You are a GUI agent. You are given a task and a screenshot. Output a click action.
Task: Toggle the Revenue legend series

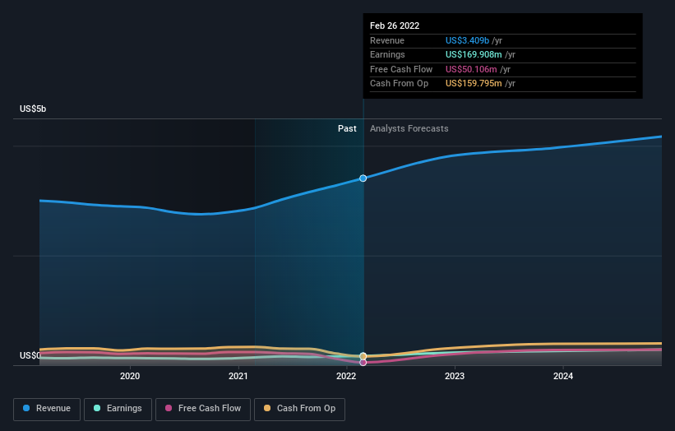[x=47, y=409]
